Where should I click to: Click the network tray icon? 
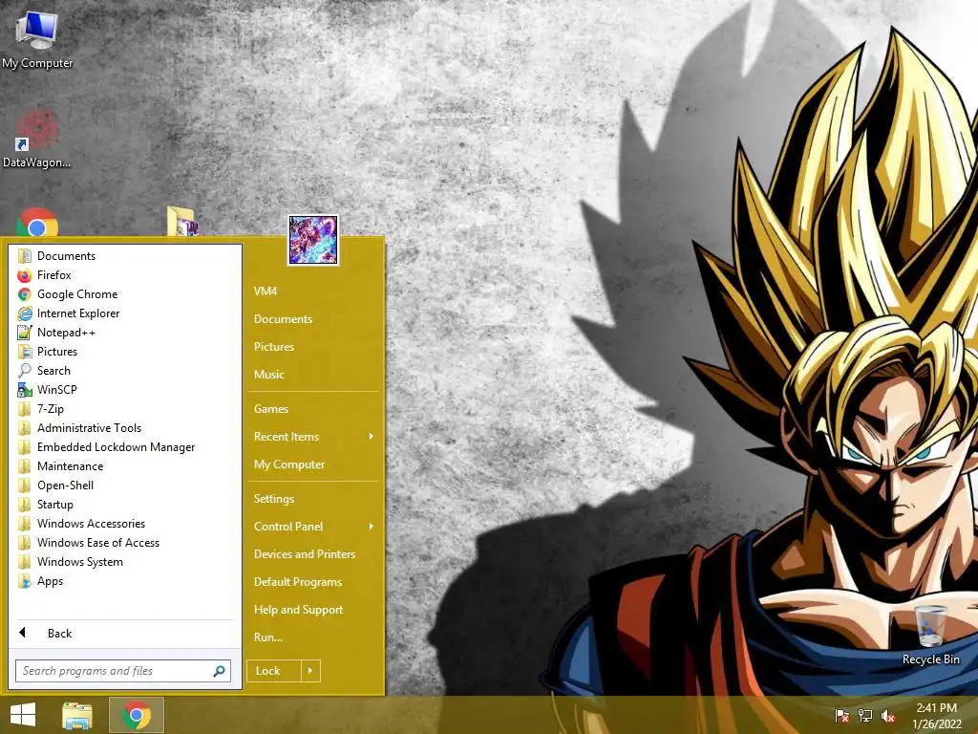click(x=865, y=715)
